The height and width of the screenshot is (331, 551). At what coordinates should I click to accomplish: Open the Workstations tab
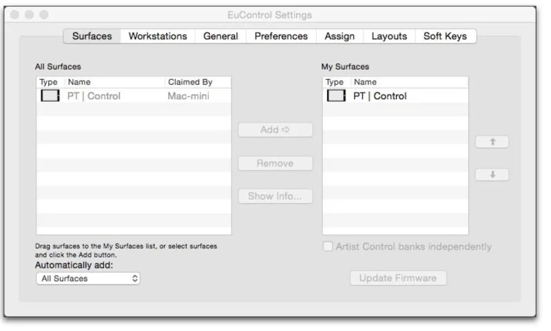pyautogui.click(x=158, y=36)
